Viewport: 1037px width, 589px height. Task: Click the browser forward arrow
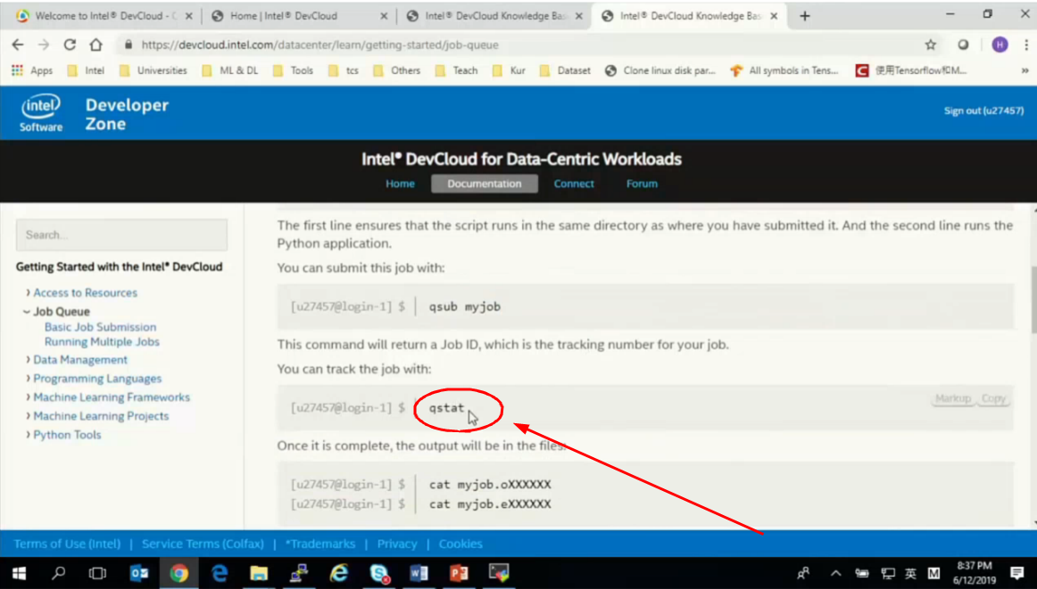[44, 45]
